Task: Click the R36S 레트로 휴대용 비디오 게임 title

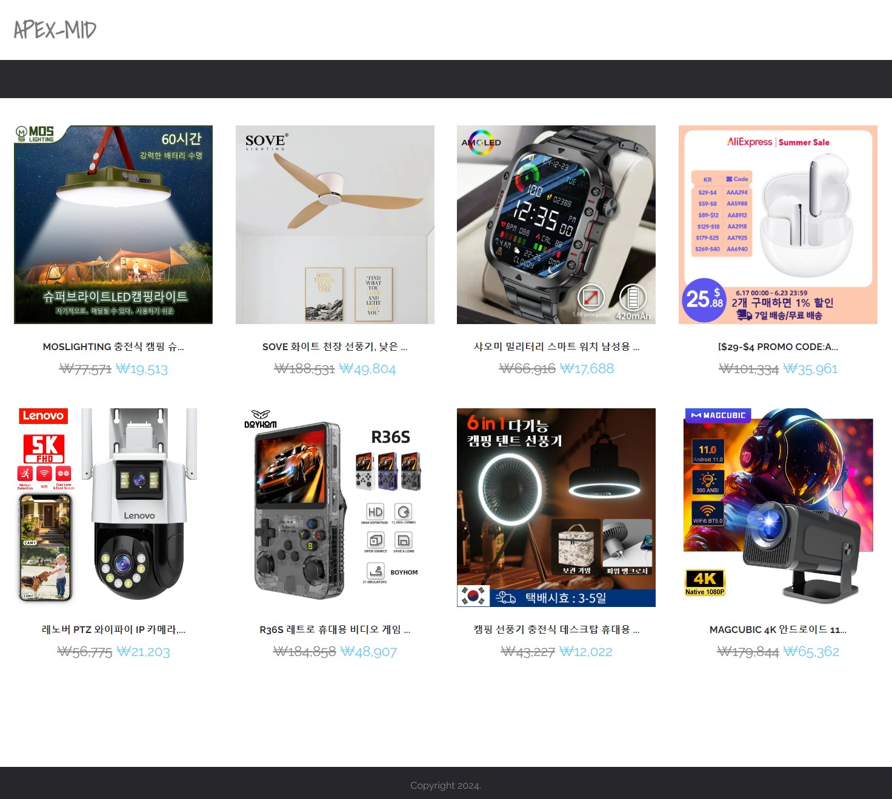Action: [x=335, y=629]
